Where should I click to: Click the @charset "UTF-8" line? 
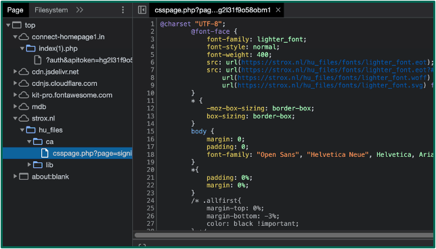[x=193, y=24]
